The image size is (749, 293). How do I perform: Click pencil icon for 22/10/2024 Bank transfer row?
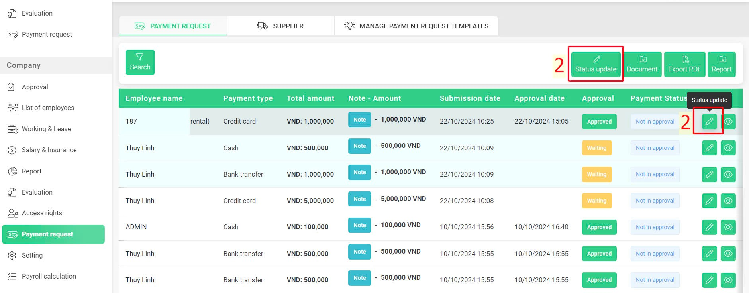click(709, 174)
